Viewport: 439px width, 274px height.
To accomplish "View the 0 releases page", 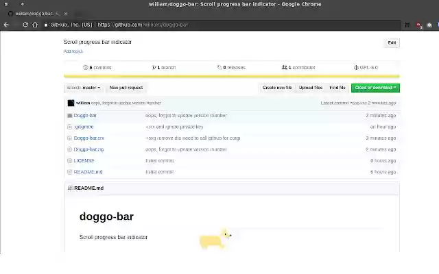I will (x=231, y=68).
